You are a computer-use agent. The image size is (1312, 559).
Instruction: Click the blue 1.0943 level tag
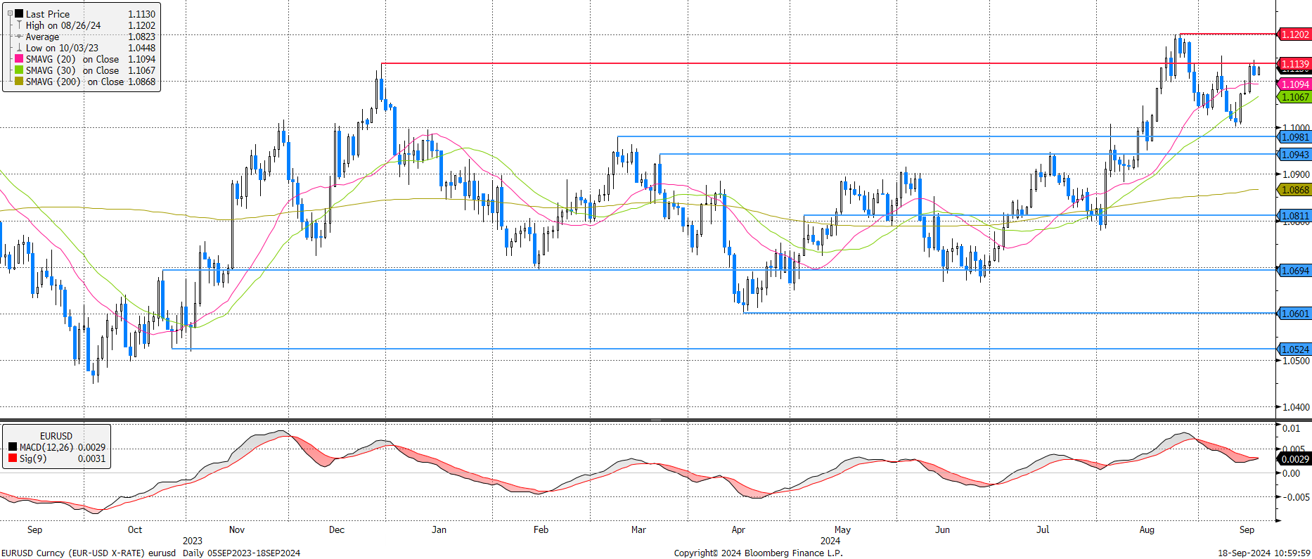point(1294,155)
